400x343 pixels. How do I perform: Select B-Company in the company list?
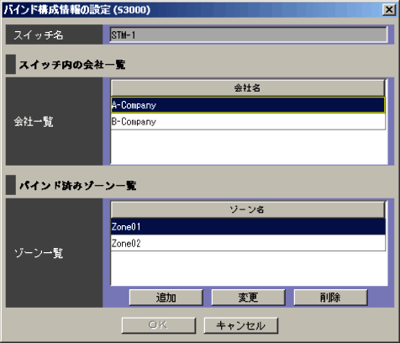coord(248,122)
